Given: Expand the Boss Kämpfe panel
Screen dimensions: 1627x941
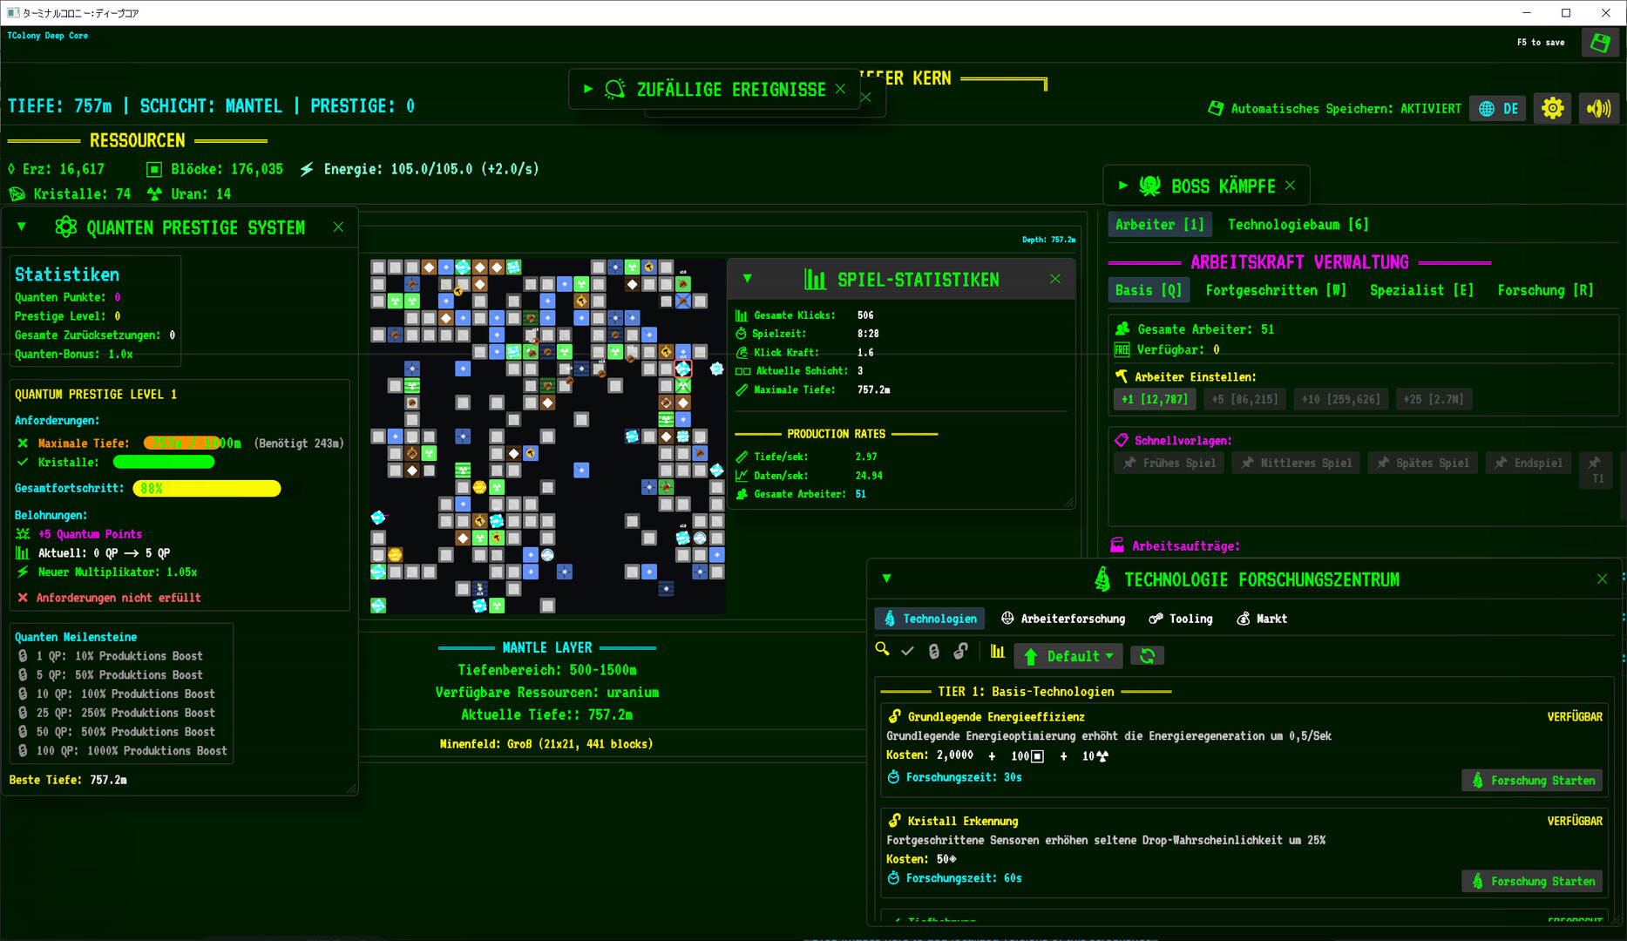Looking at the screenshot, I should pos(1123,186).
